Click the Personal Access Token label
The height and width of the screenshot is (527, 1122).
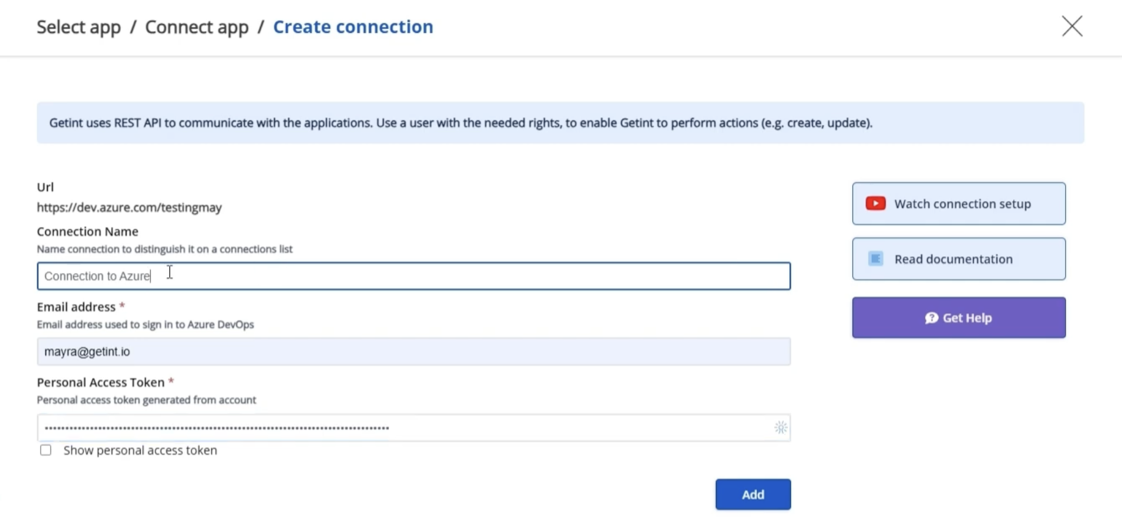click(101, 382)
